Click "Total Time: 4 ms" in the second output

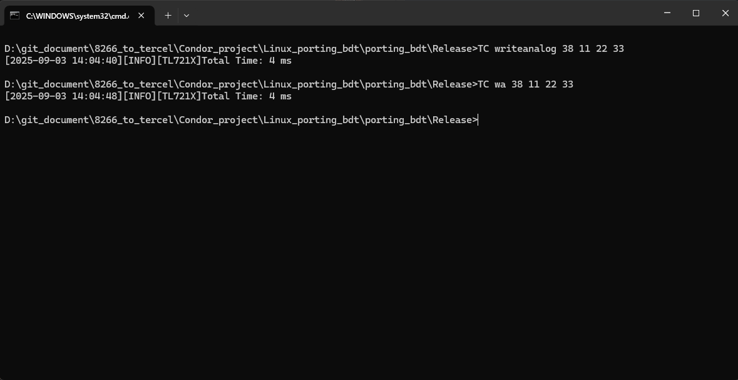(247, 96)
